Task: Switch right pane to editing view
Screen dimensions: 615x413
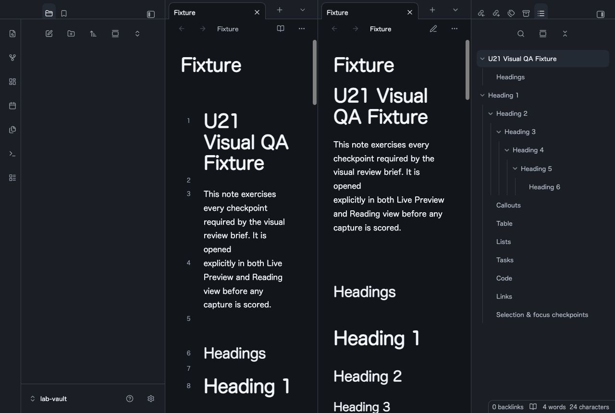Action: (x=433, y=29)
